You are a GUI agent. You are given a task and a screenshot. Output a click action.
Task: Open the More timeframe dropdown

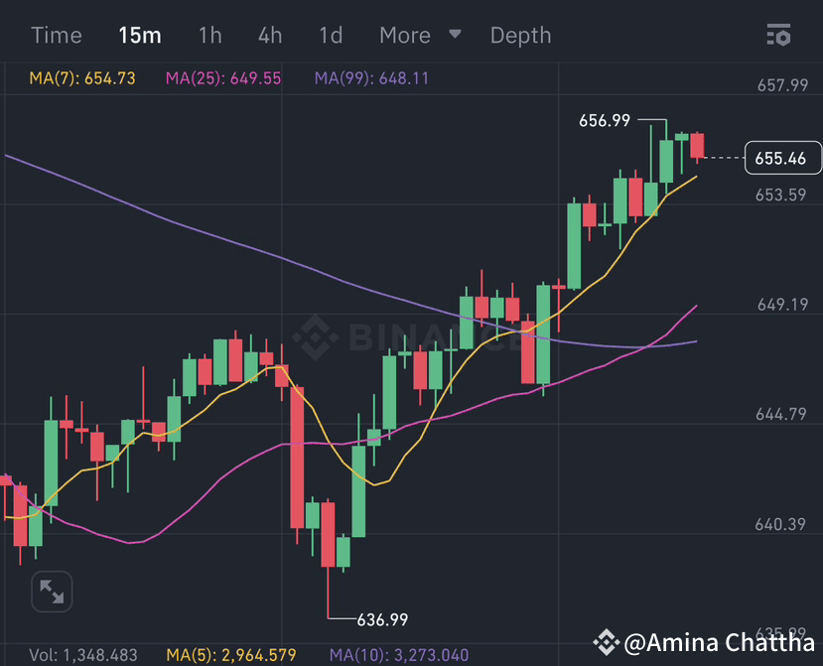(404, 35)
